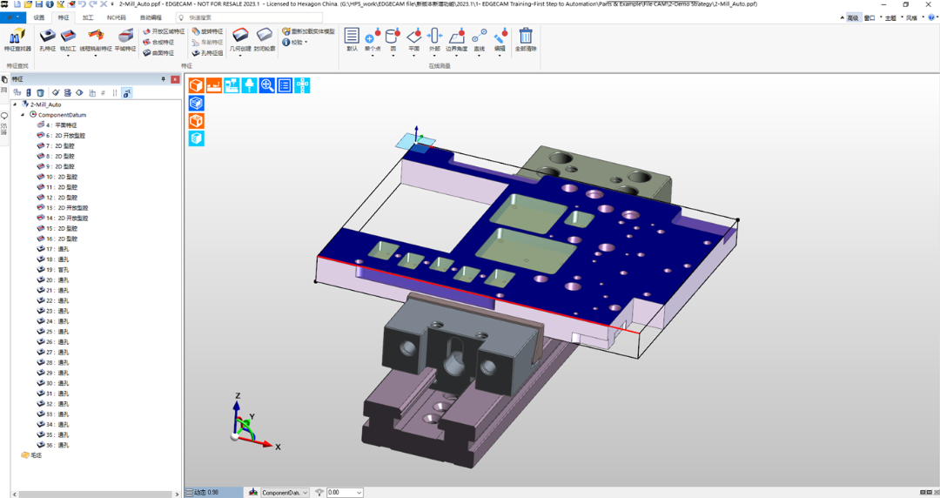Expand the 单个点 dropdown arrow
Screen dimensions: 940x498
tap(373, 56)
